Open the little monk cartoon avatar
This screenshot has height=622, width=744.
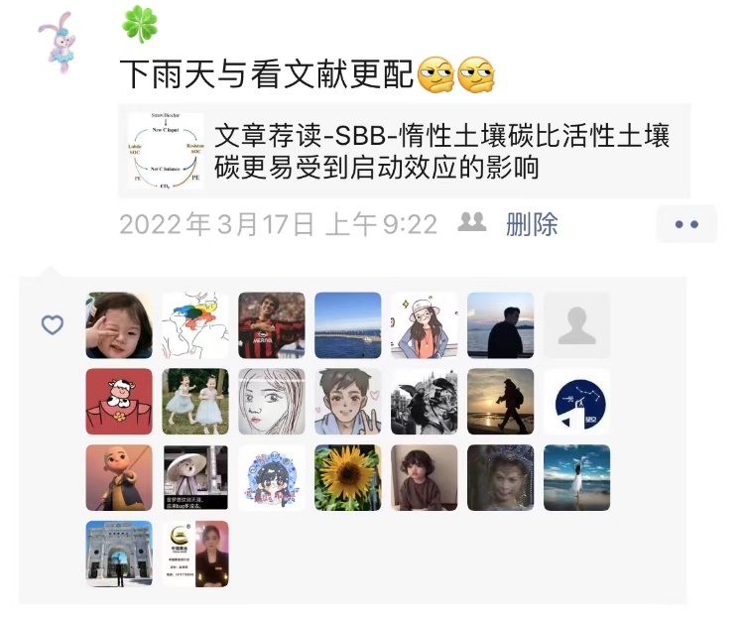point(119,478)
